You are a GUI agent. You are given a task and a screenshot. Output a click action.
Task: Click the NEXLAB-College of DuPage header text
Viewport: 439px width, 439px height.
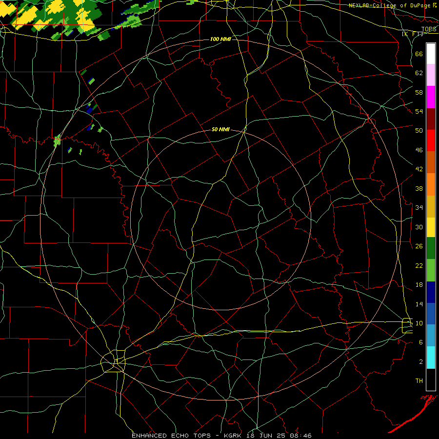click(x=389, y=5)
